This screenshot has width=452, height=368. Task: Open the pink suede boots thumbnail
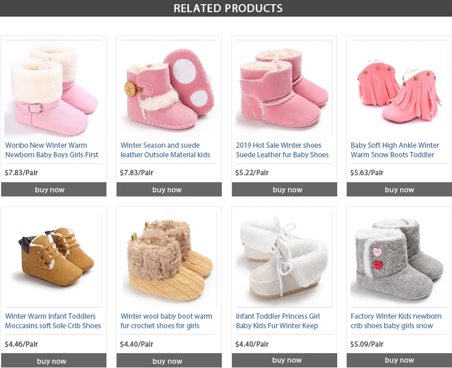[284, 89]
